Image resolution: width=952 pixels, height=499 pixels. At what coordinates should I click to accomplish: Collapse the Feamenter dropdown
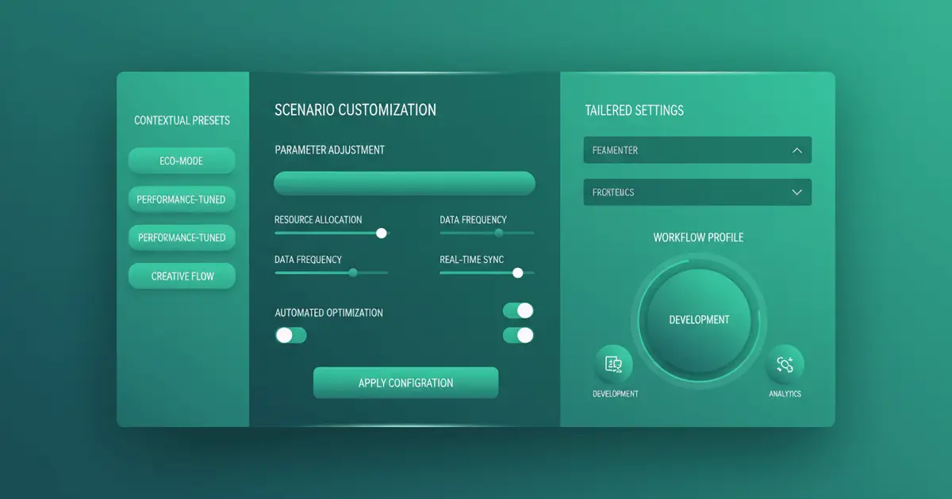697,150
